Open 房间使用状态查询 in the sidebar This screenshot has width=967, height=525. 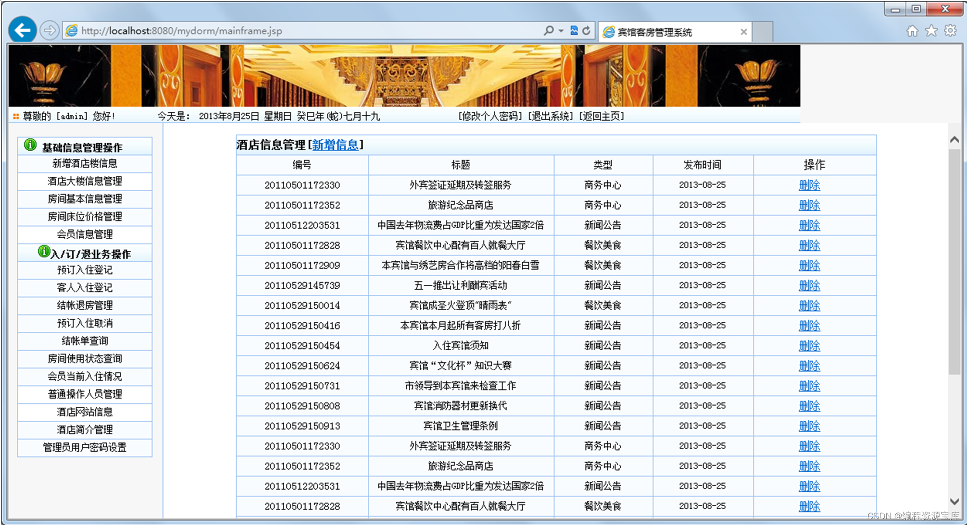pos(85,359)
